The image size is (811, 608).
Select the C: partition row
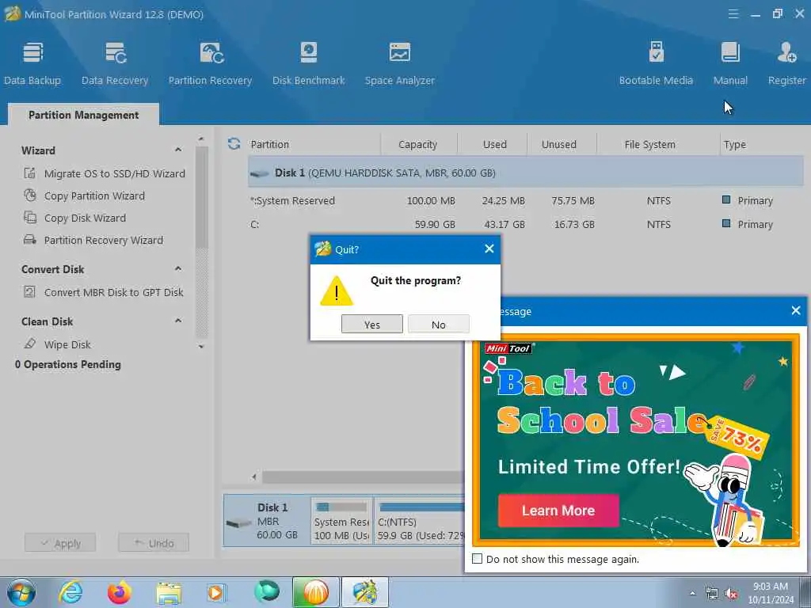(526, 224)
